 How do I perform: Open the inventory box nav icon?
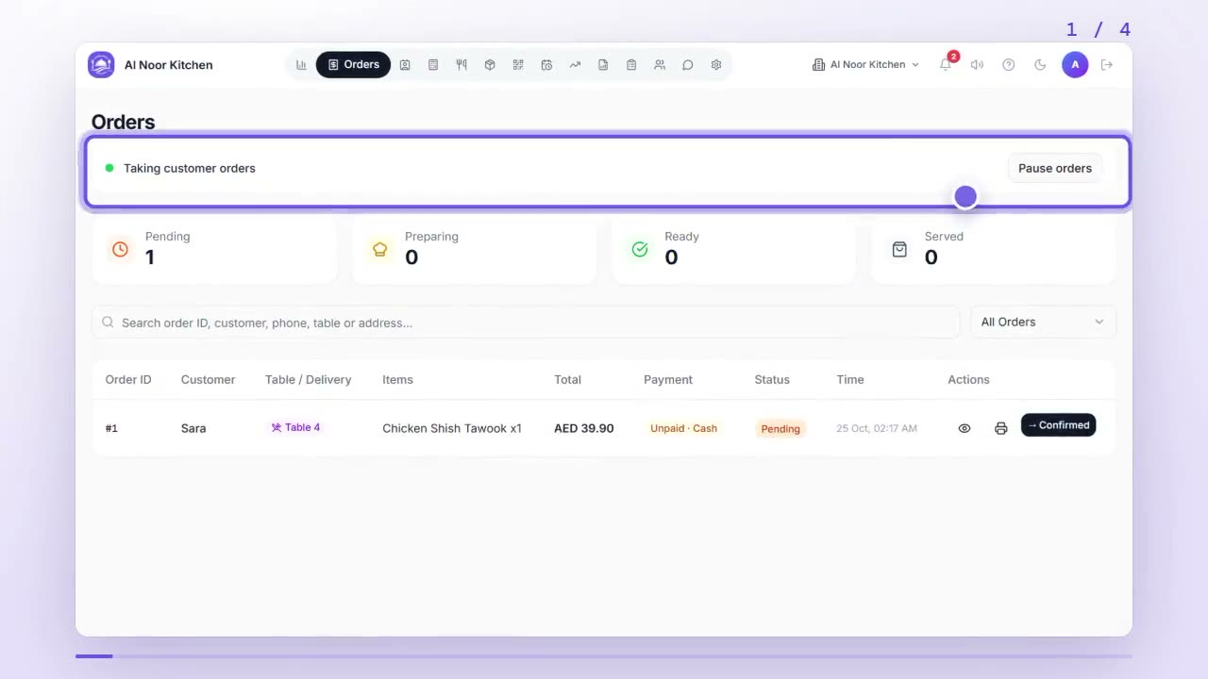[490, 65]
